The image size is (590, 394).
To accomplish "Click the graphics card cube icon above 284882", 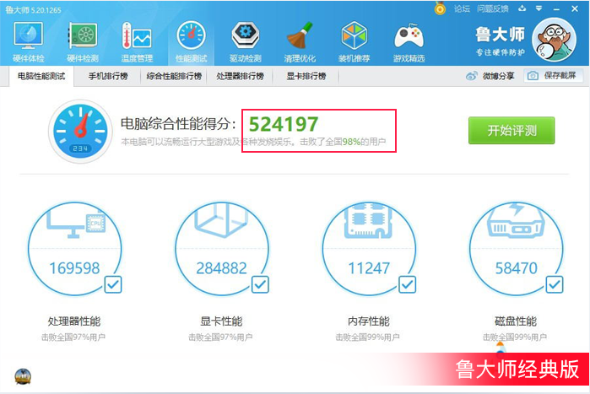I will coord(222,220).
